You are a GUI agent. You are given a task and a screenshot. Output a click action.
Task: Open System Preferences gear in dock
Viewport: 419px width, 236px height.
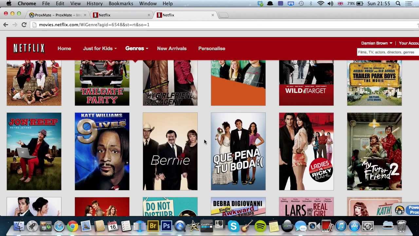click(368, 226)
